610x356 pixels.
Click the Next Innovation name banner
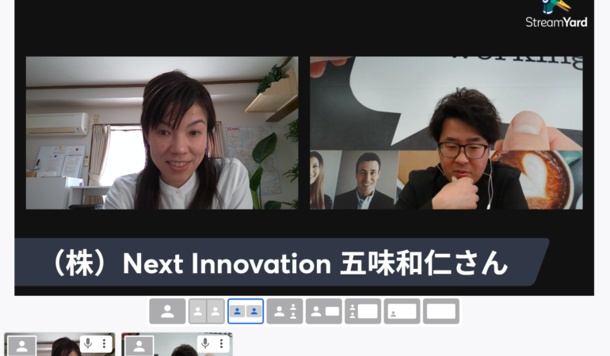tap(282, 263)
